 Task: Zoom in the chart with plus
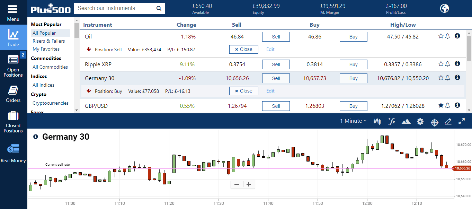click(249, 184)
